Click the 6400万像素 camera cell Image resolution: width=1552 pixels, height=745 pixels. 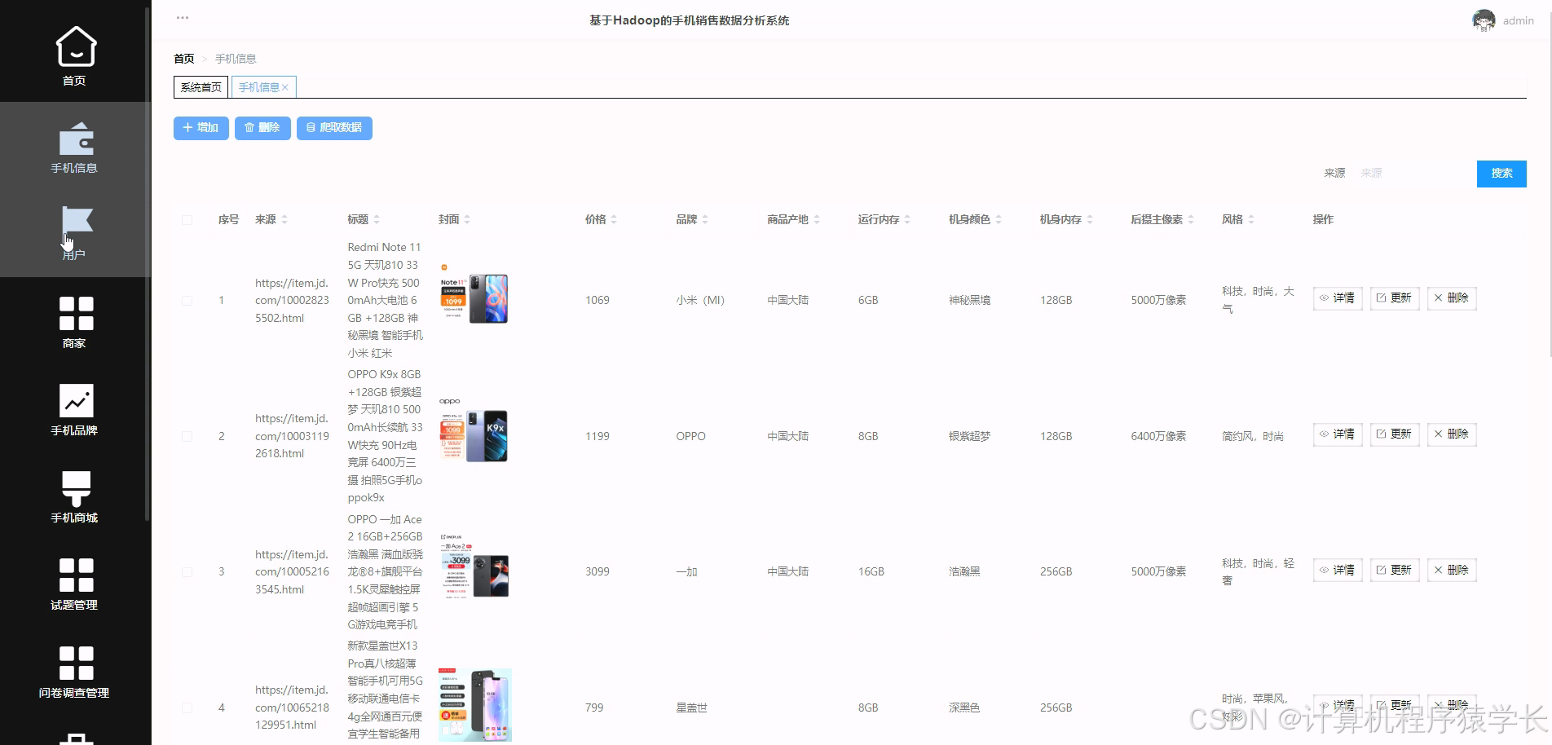[x=1158, y=437]
